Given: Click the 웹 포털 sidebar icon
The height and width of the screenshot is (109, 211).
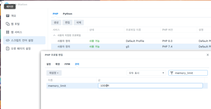Looking at the screenshot, I should pyautogui.click(x=8, y=24).
